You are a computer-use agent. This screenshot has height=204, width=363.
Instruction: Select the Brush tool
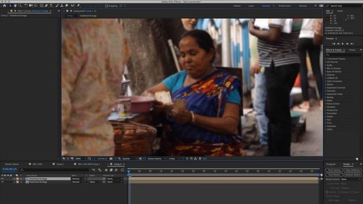coord(57,6)
